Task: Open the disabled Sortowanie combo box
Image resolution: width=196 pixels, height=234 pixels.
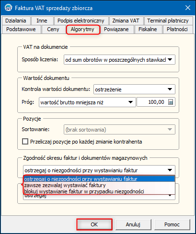Action: coord(119,130)
